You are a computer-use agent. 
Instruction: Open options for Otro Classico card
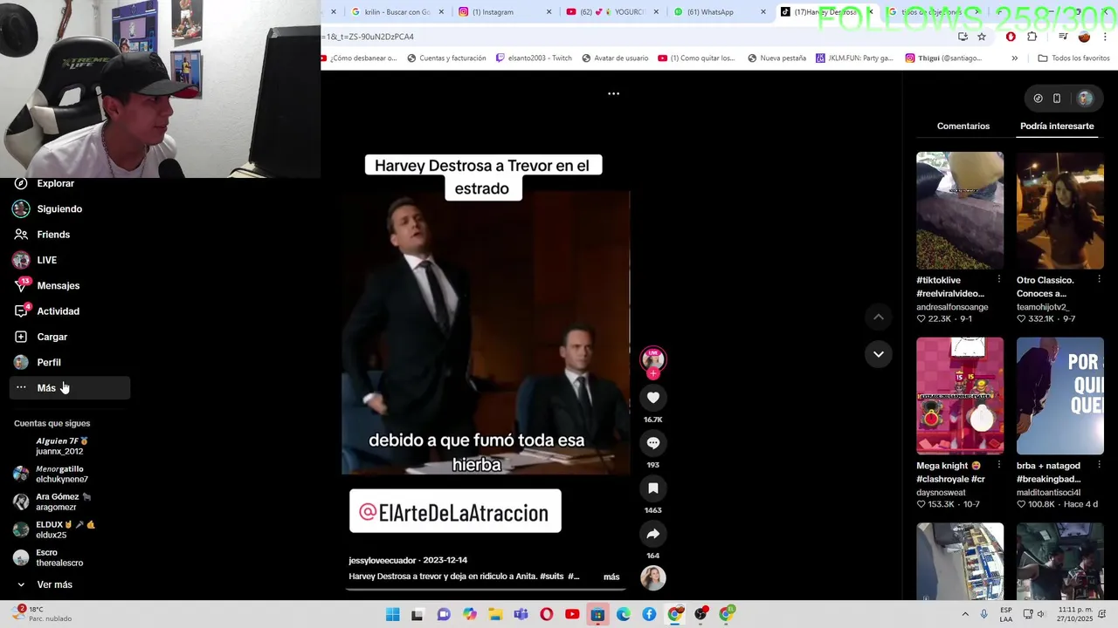click(1099, 280)
